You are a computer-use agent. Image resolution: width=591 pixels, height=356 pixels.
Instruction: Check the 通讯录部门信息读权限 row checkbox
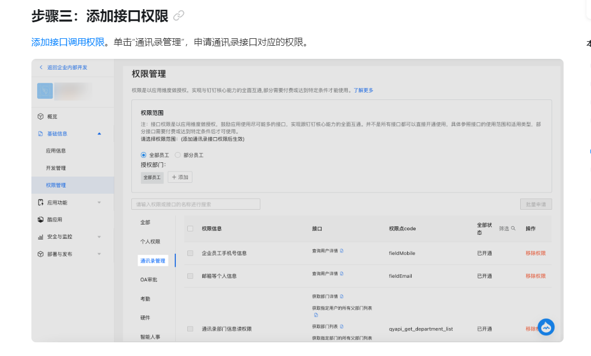point(190,329)
